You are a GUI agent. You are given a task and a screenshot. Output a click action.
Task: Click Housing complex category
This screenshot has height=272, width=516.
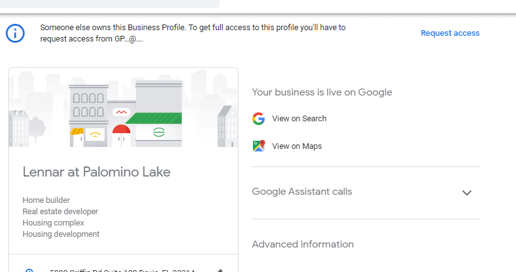53,223
